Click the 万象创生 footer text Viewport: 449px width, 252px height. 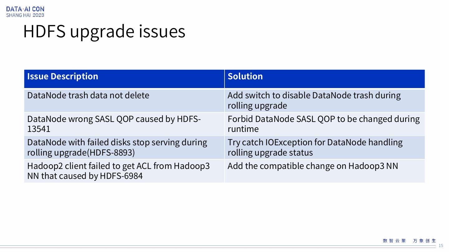click(424, 241)
